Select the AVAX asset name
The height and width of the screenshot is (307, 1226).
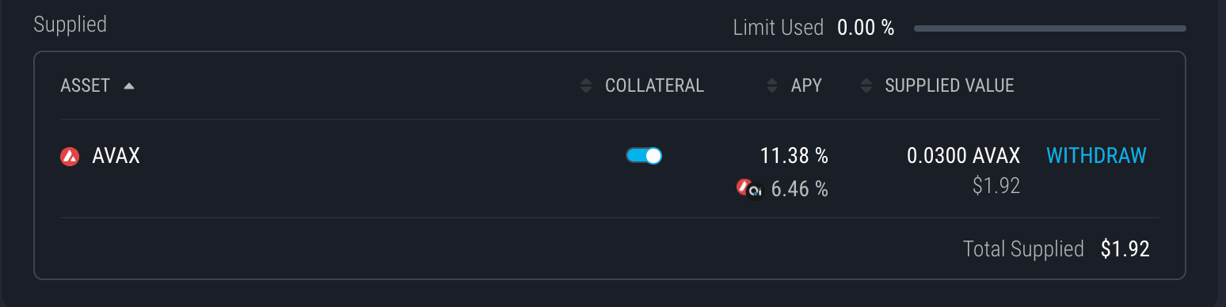pos(116,156)
